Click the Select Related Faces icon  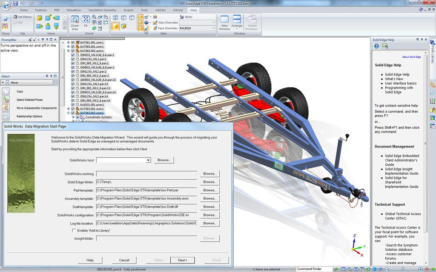pyautogui.click(x=6, y=99)
